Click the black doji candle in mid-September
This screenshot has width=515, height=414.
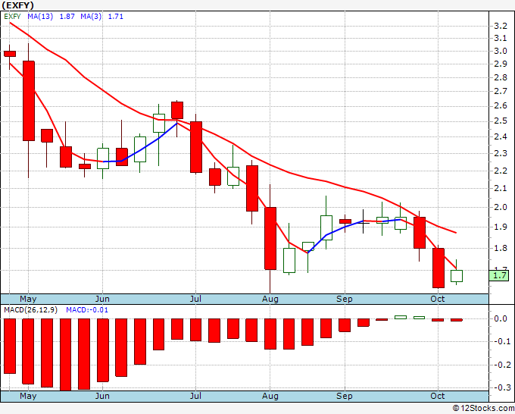363,222
